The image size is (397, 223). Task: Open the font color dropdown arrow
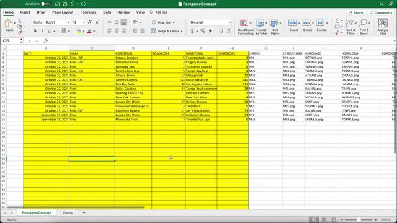[94, 31]
